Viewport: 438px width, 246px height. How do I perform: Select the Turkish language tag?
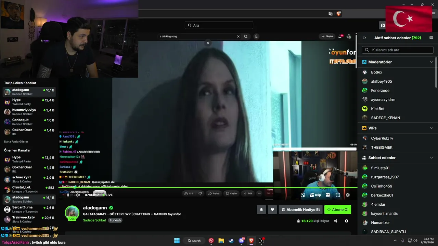115,220
